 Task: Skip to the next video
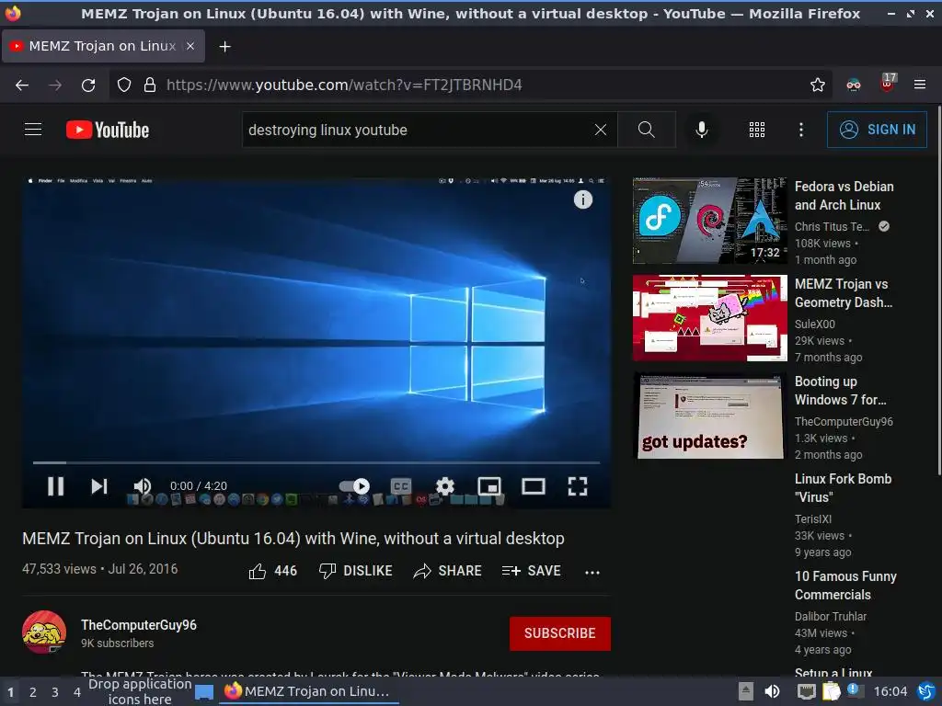coord(99,486)
